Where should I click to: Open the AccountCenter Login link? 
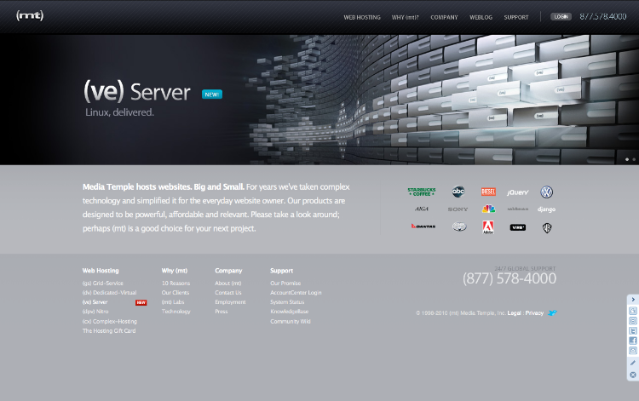click(x=296, y=292)
